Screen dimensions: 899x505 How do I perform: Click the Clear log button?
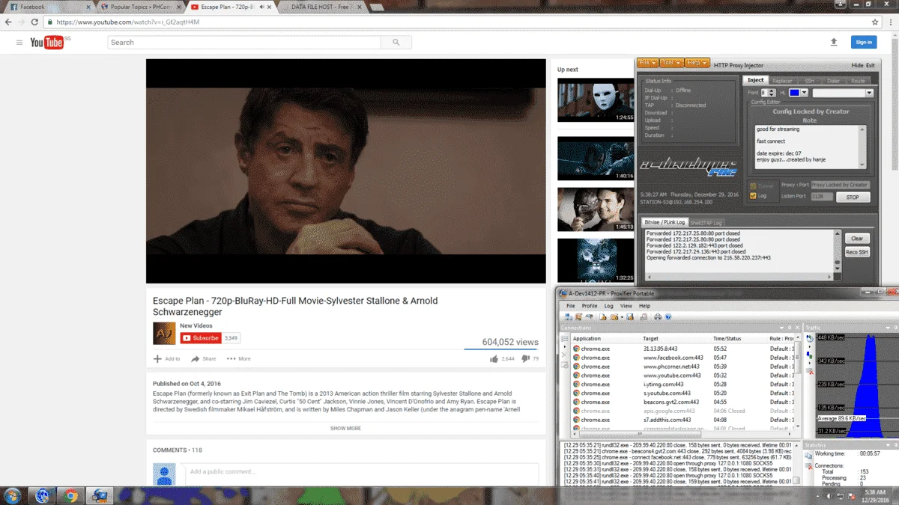point(857,239)
